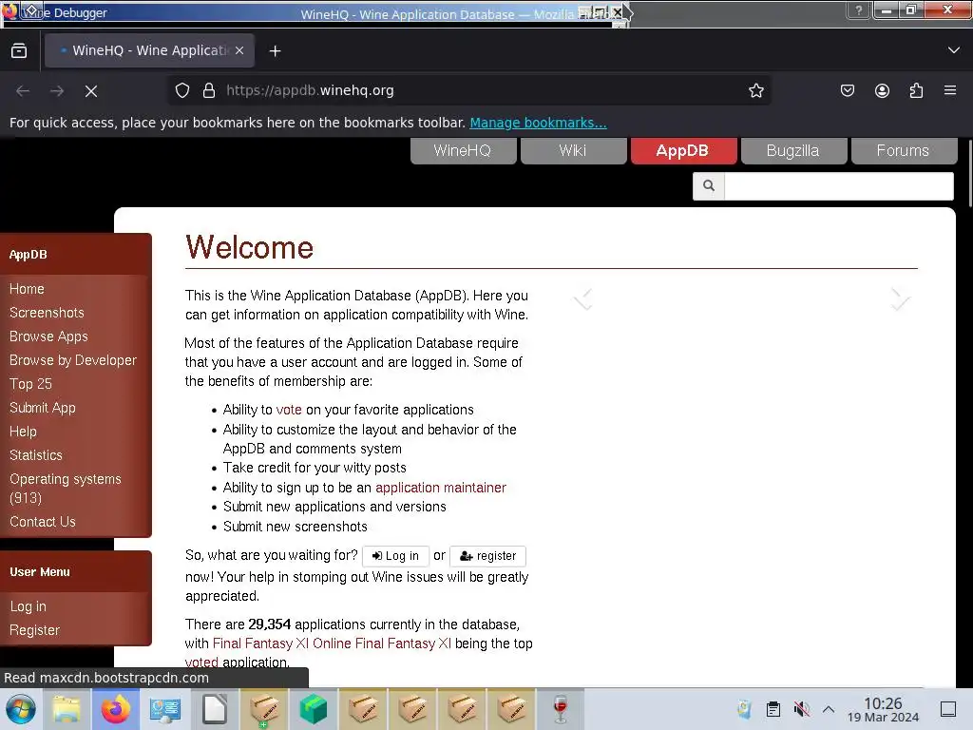Click the register button in welcome text
973x730 pixels.
(x=487, y=556)
